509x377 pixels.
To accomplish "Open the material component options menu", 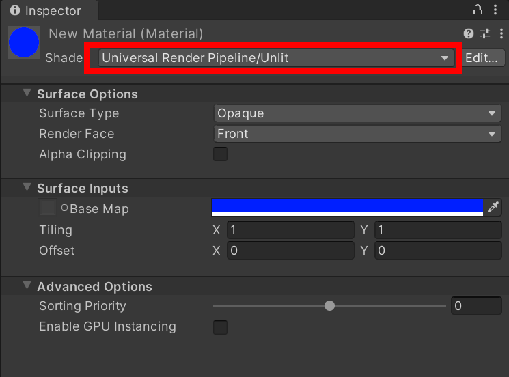I will (x=501, y=33).
